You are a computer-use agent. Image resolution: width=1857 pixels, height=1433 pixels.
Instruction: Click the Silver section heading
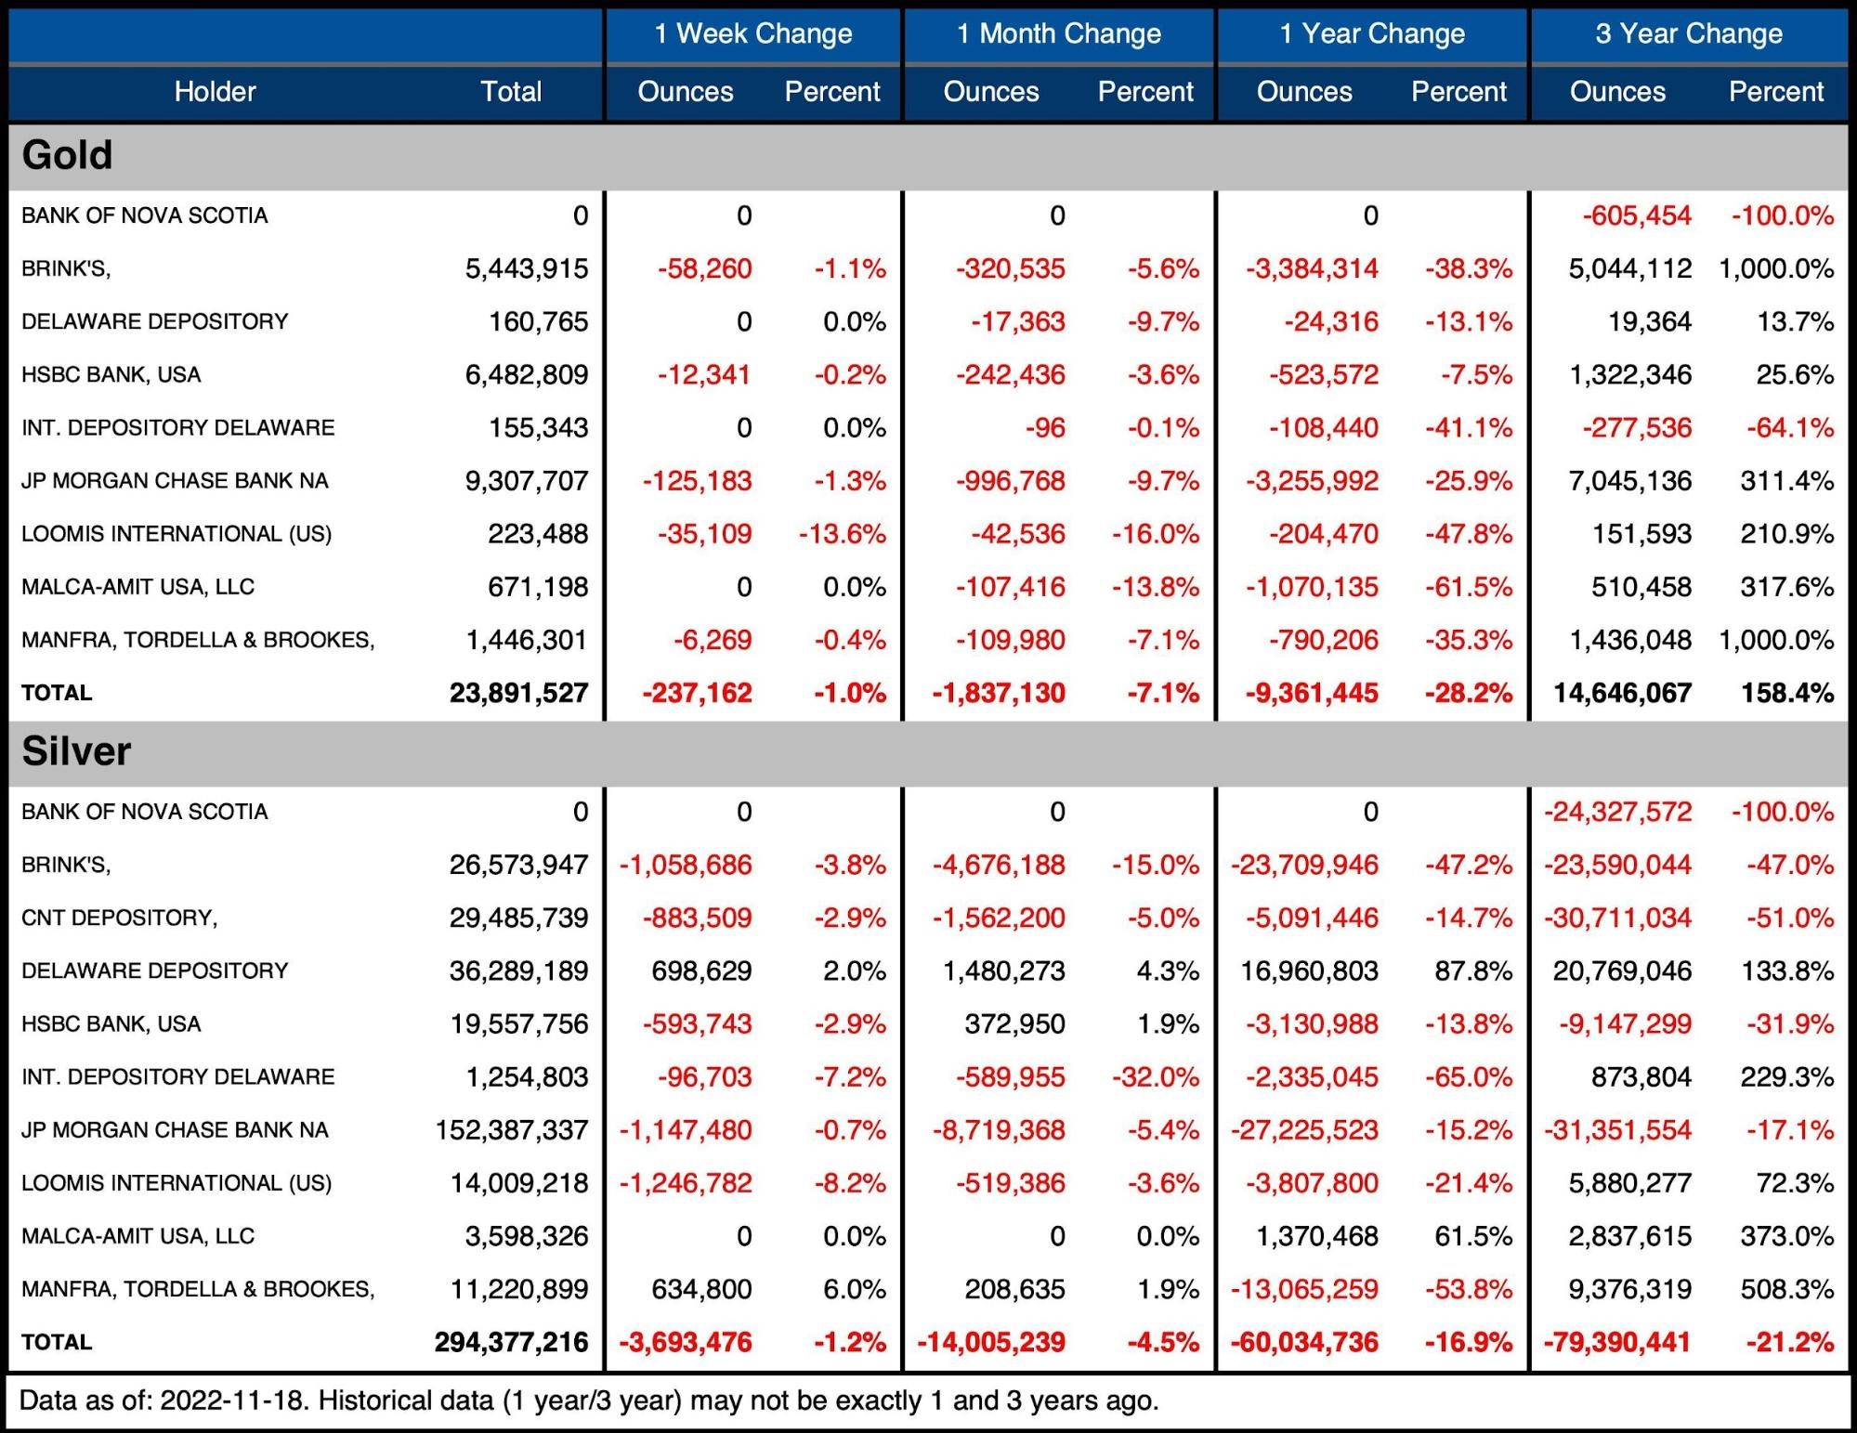76,751
